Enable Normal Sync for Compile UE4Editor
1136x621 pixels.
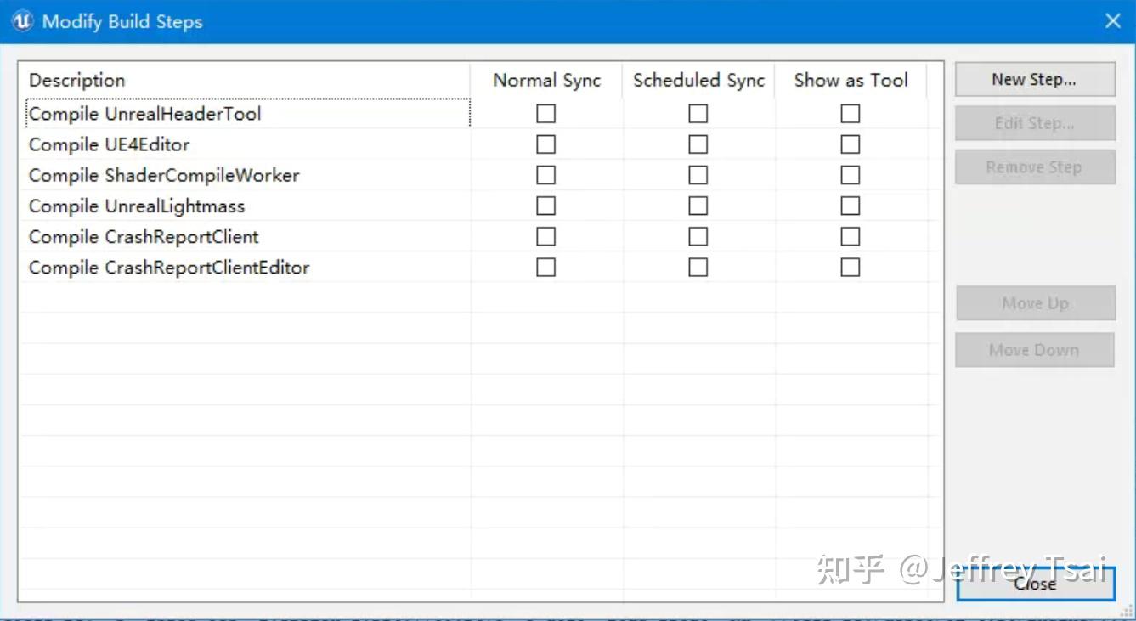(545, 144)
